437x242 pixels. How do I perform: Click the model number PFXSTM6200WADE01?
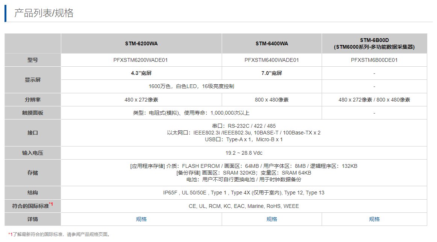click(x=141, y=60)
